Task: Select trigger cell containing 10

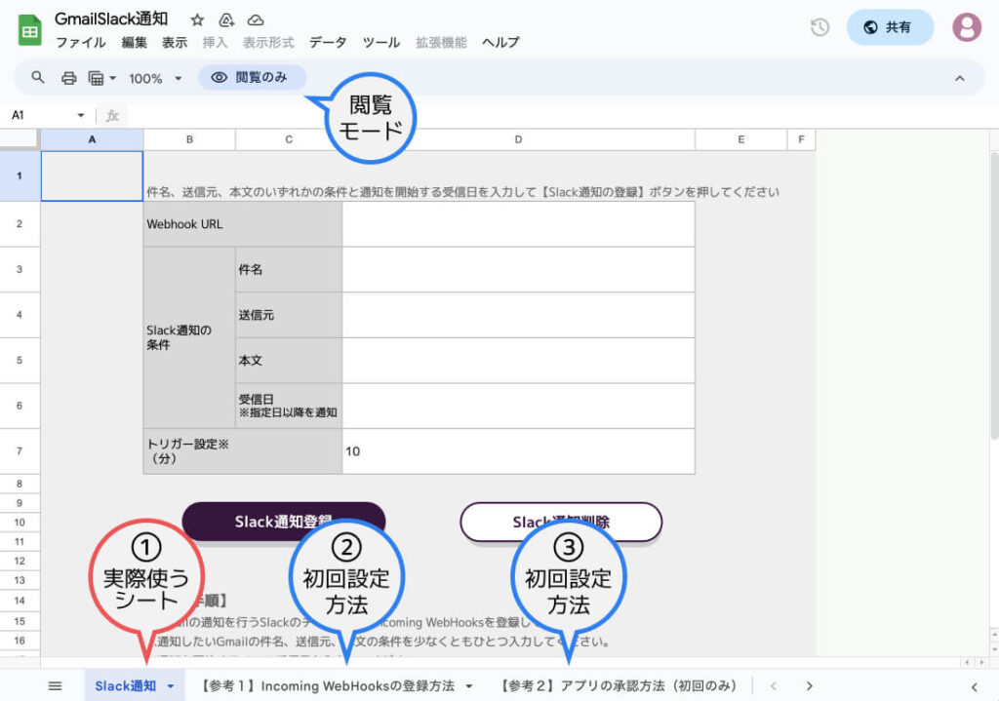Action: (x=519, y=451)
